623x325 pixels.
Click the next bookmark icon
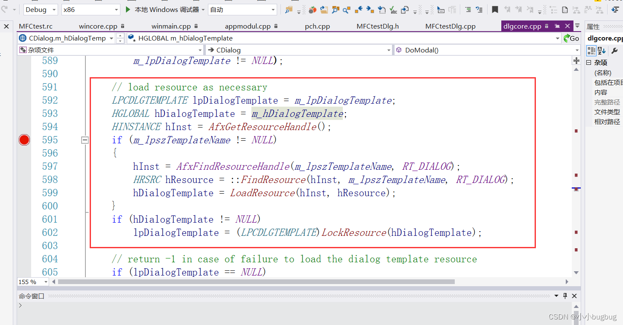[x=518, y=9]
